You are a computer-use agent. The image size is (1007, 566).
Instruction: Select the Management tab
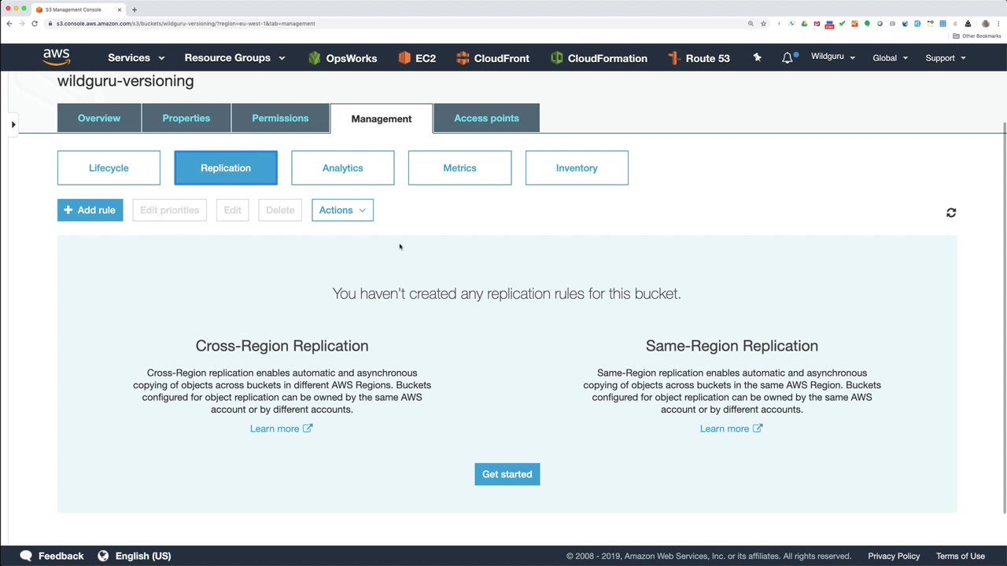click(382, 119)
